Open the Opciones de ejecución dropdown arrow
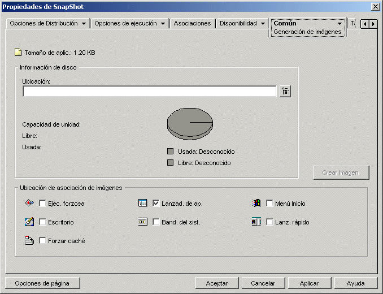The width and height of the screenshot is (383, 294). pos(163,24)
